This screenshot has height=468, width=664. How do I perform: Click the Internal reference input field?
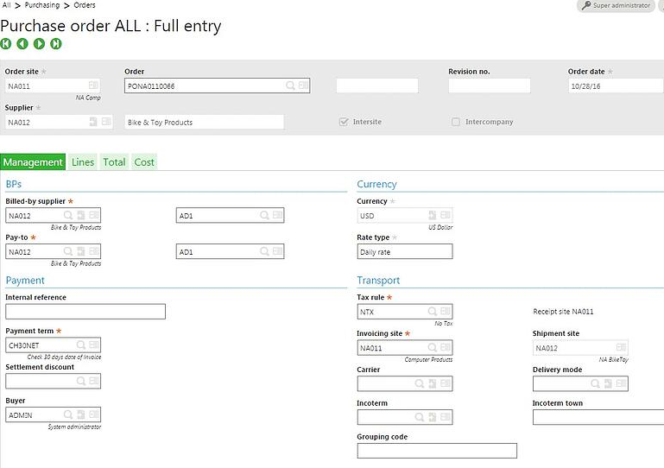(x=85, y=312)
